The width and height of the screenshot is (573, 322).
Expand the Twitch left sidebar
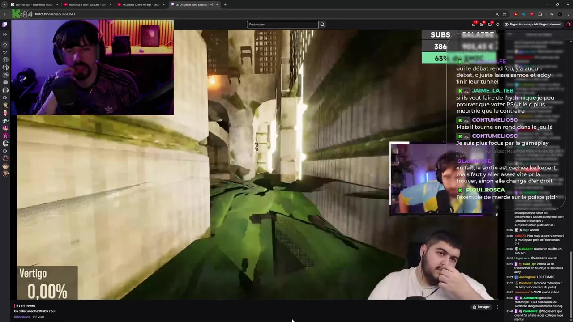click(5, 34)
